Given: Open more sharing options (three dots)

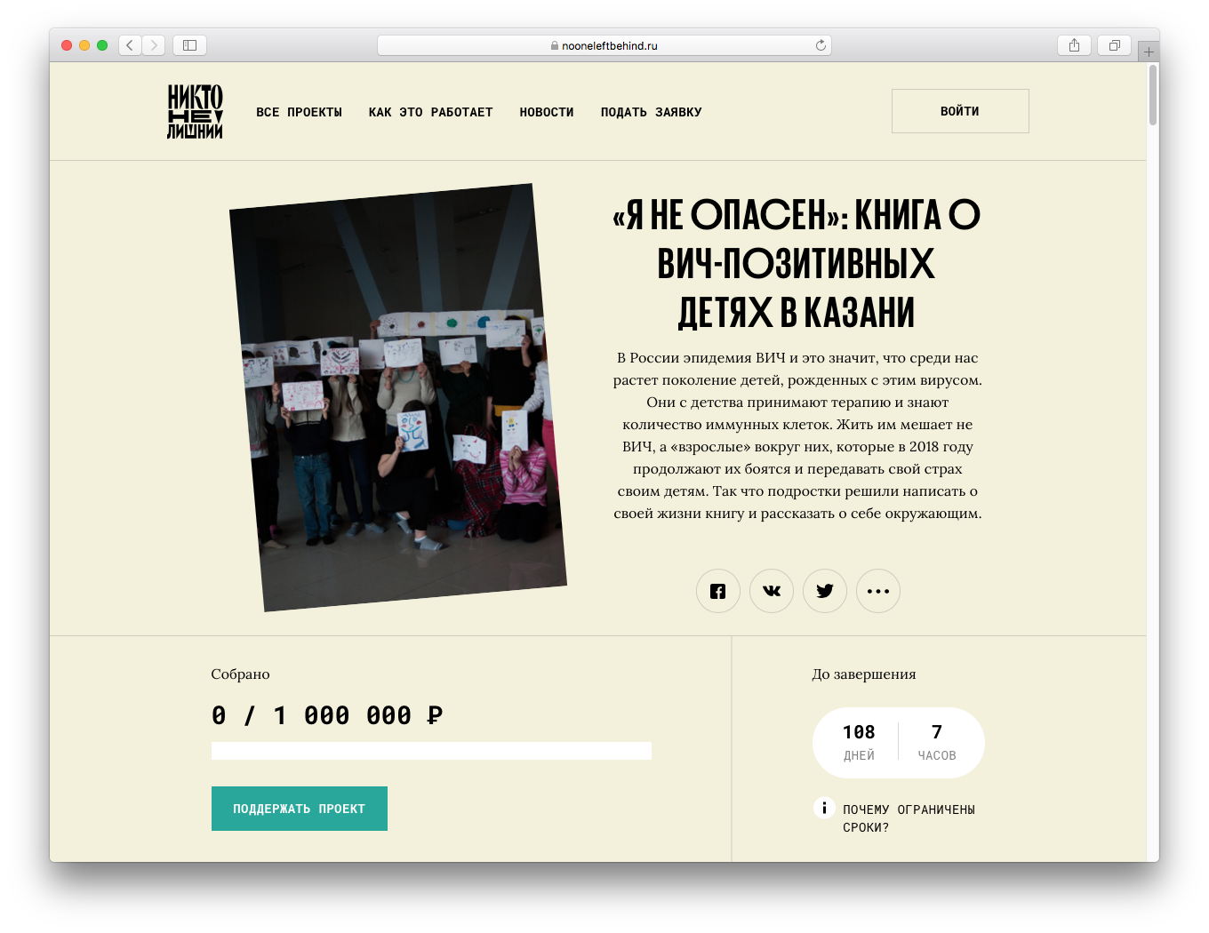Looking at the screenshot, I should 878,591.
